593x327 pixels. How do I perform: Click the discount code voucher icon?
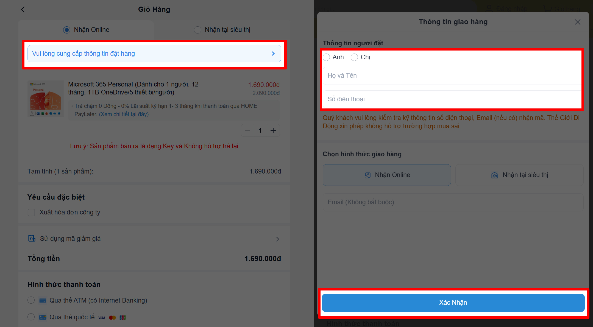click(x=32, y=238)
